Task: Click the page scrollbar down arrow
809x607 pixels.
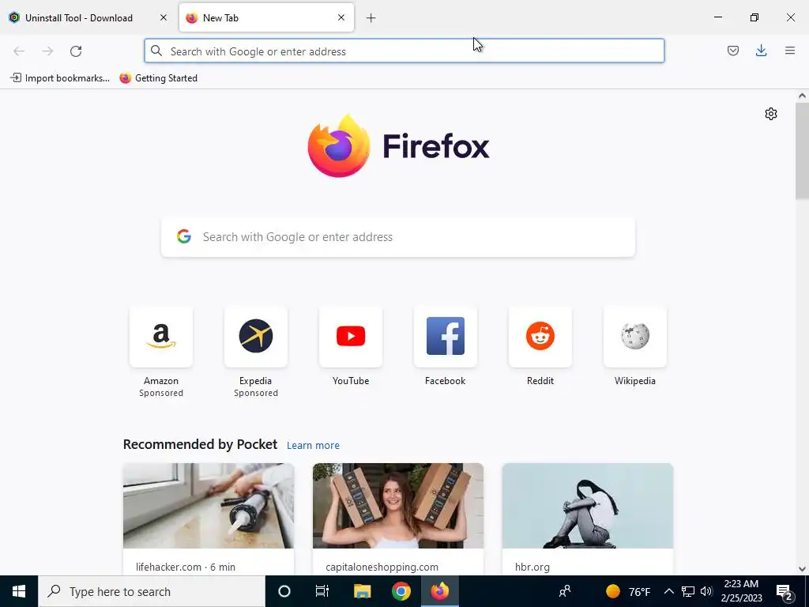Action: tap(802, 569)
